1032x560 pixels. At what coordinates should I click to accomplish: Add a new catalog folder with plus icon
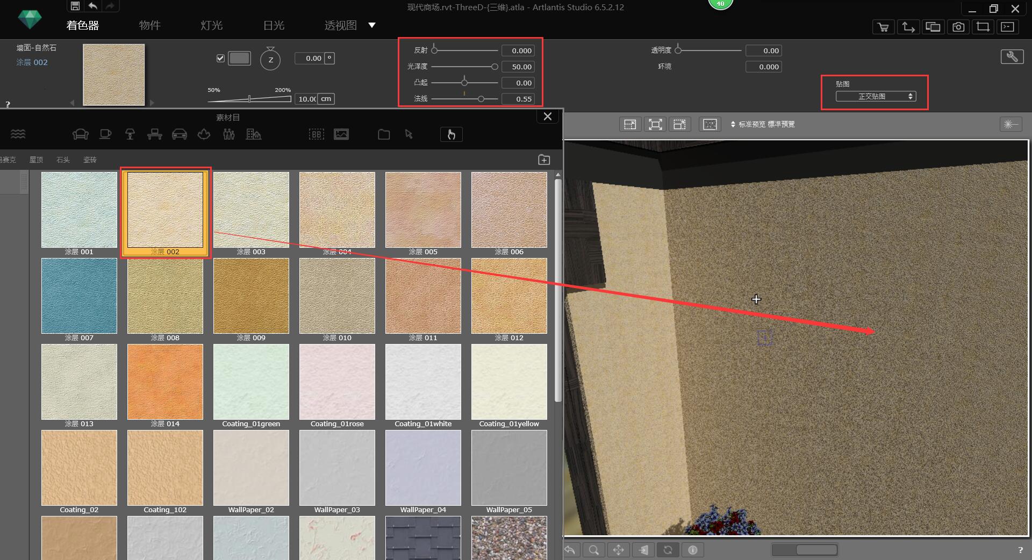[544, 160]
